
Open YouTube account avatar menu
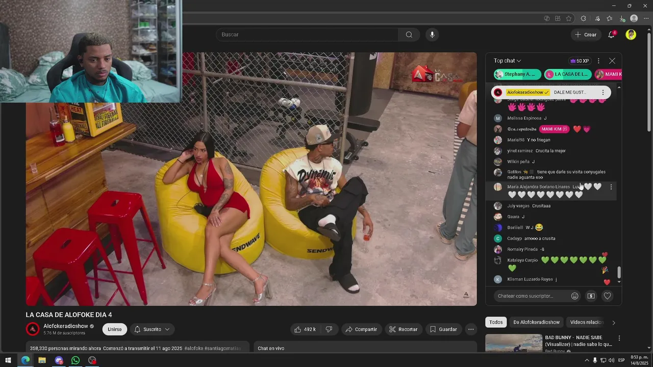[631, 35]
